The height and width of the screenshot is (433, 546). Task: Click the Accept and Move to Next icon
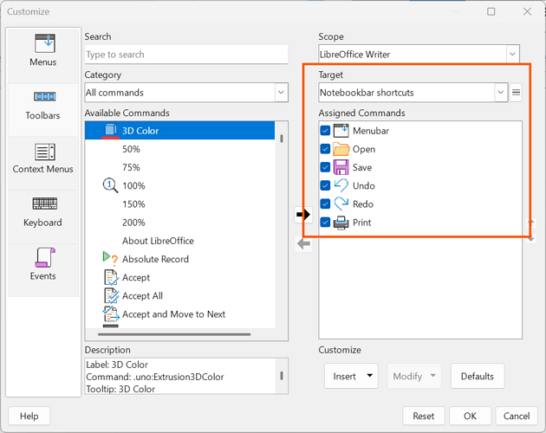[111, 314]
